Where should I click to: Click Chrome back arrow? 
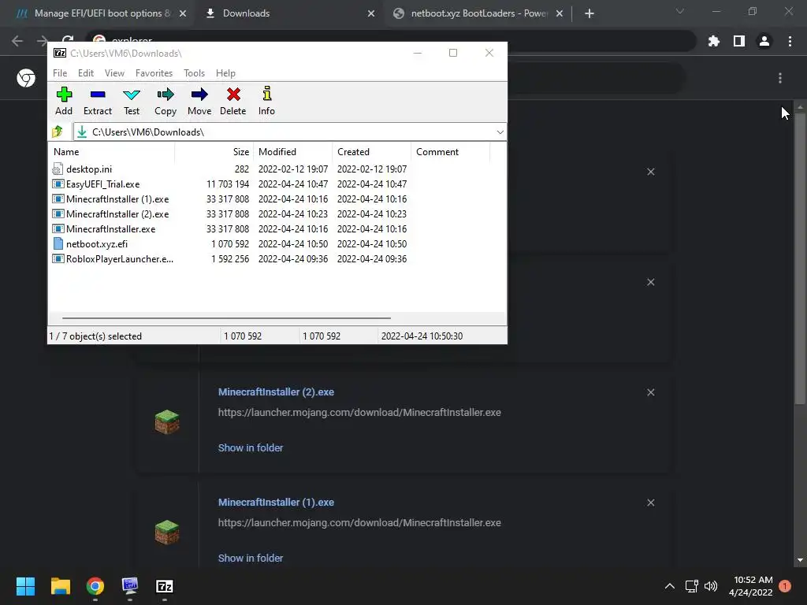pyautogui.click(x=17, y=41)
